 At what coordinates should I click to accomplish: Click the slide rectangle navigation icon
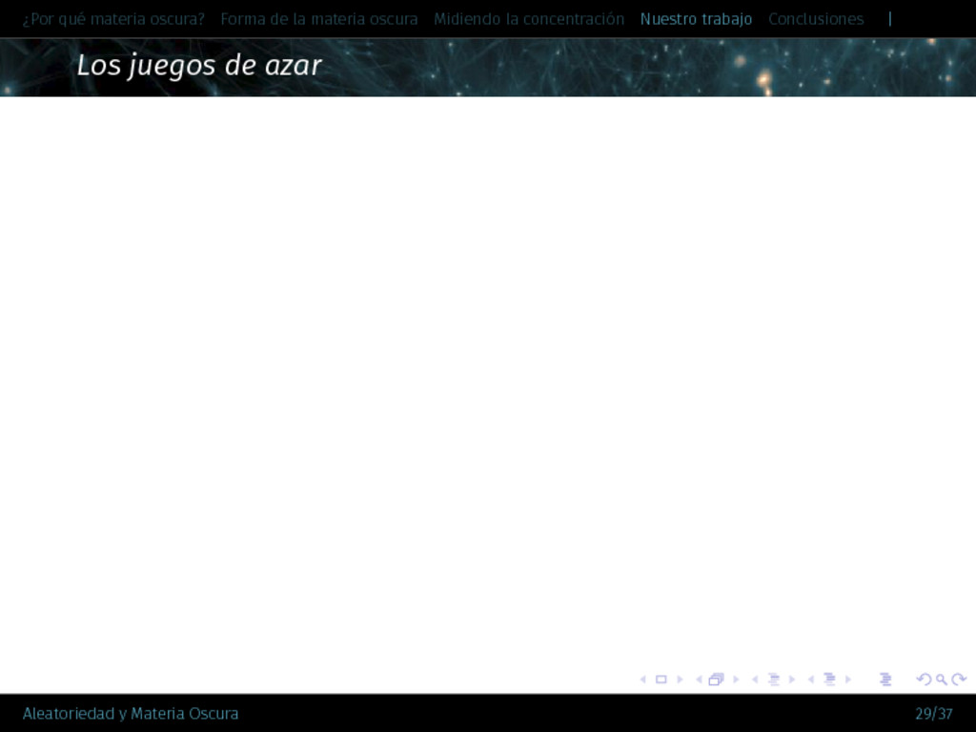(661, 680)
